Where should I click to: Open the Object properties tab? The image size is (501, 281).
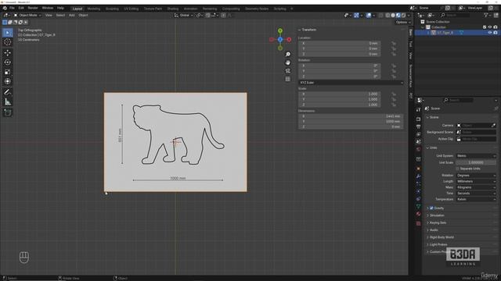click(x=418, y=169)
